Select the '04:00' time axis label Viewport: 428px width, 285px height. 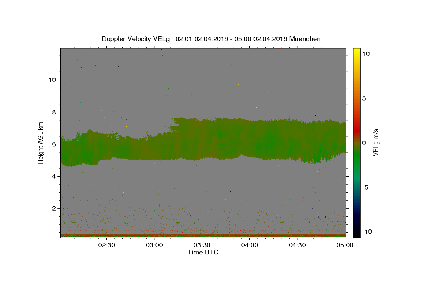(x=250, y=245)
